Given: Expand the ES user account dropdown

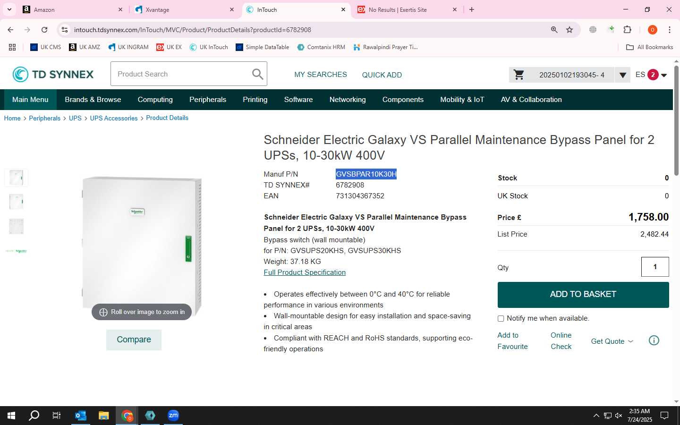Looking at the screenshot, I should pos(651,75).
